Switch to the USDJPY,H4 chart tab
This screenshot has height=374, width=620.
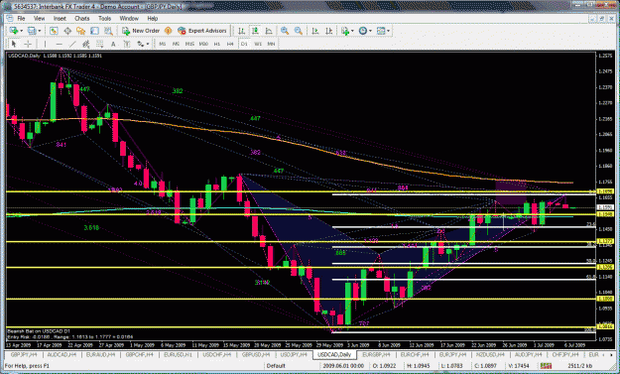point(295,355)
